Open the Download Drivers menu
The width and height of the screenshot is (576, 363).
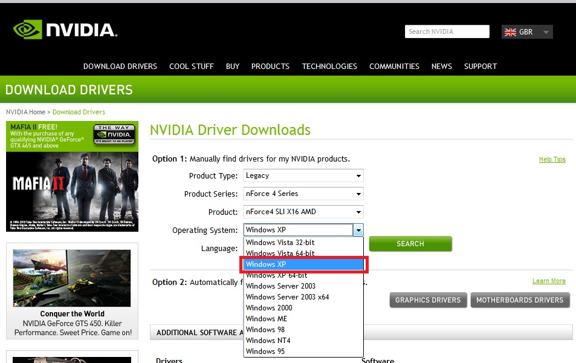coord(120,66)
